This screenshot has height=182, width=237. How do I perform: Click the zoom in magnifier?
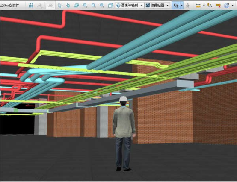click(85, 6)
